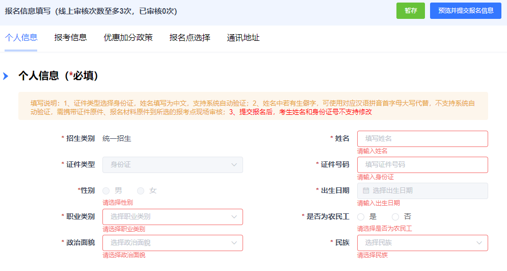Viewport: 507px width, 271px height.
Task: Choose 否 for 是否为农民工
Action: (395, 217)
